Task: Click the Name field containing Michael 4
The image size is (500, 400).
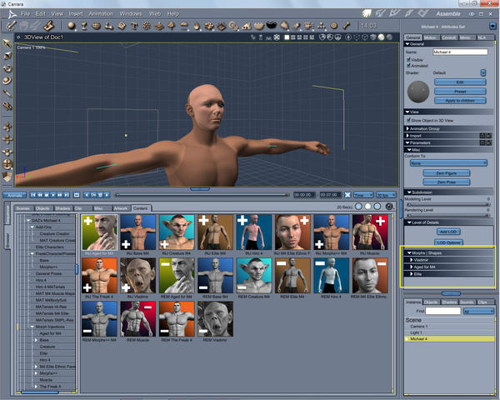Action: click(x=460, y=52)
